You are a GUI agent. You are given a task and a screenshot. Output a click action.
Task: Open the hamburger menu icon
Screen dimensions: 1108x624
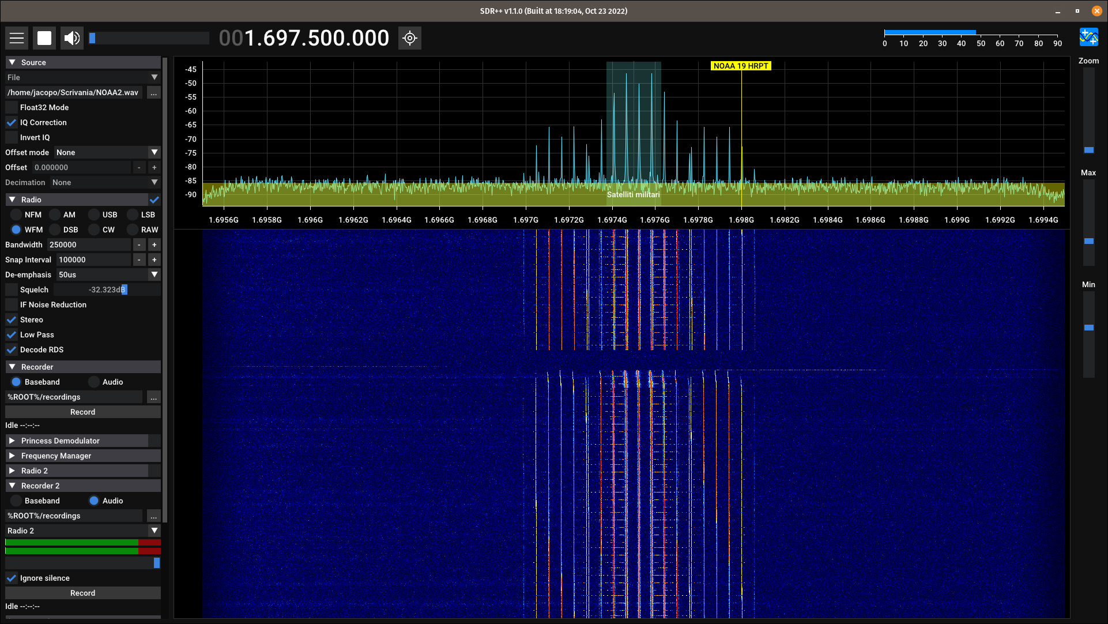[17, 38]
